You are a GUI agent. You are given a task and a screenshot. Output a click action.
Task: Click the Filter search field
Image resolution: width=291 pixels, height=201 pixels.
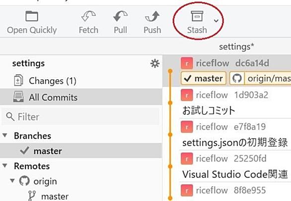point(80,117)
